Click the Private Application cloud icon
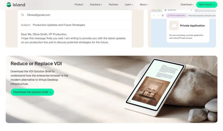Viewport: 223px width, 131px height. tap(174, 26)
